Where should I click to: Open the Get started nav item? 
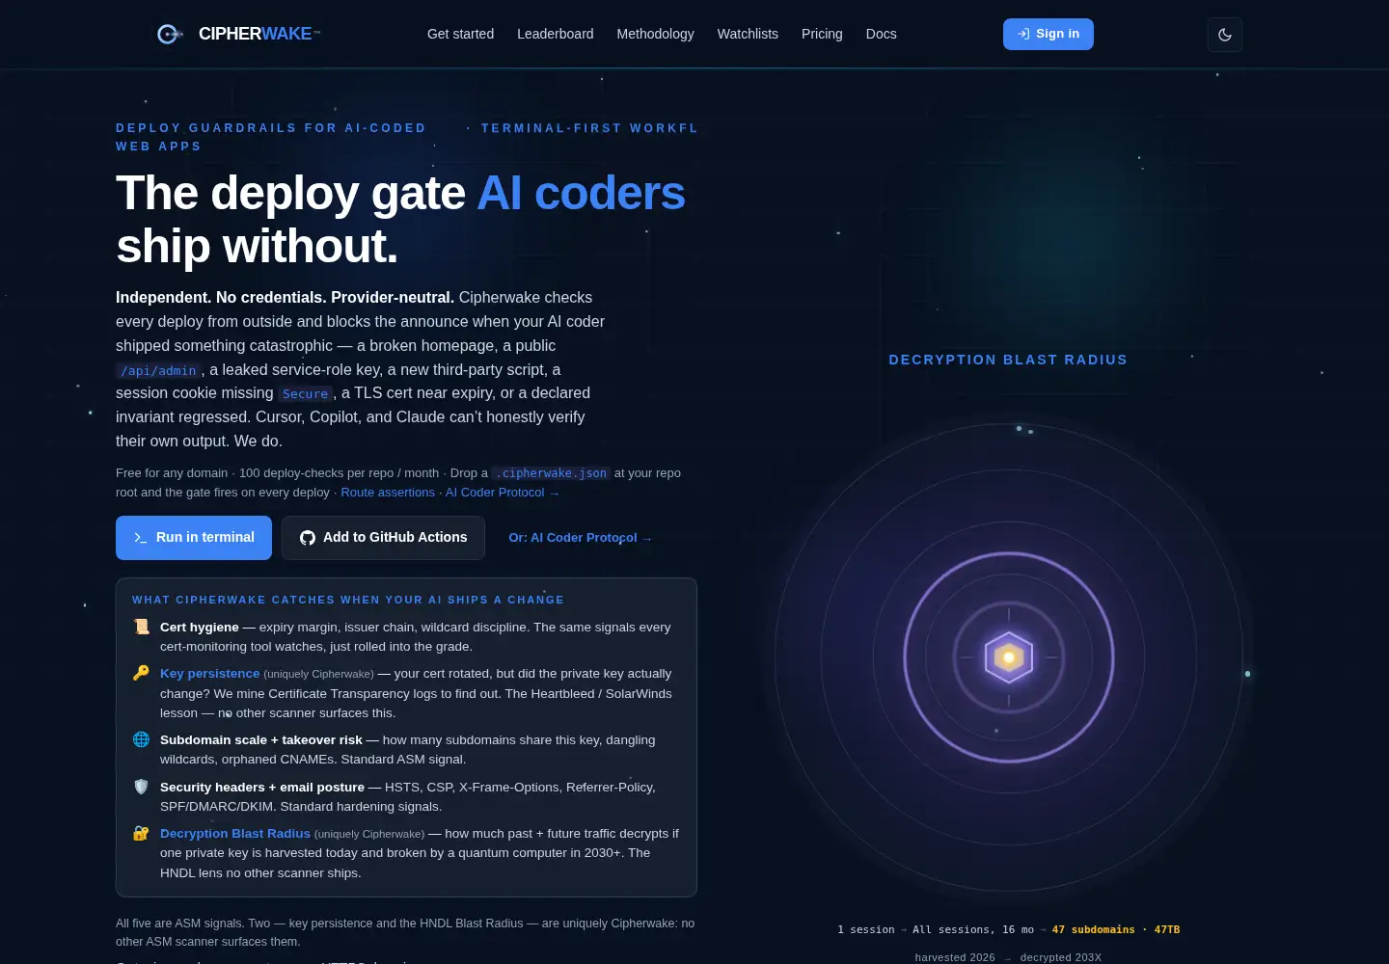tap(460, 34)
